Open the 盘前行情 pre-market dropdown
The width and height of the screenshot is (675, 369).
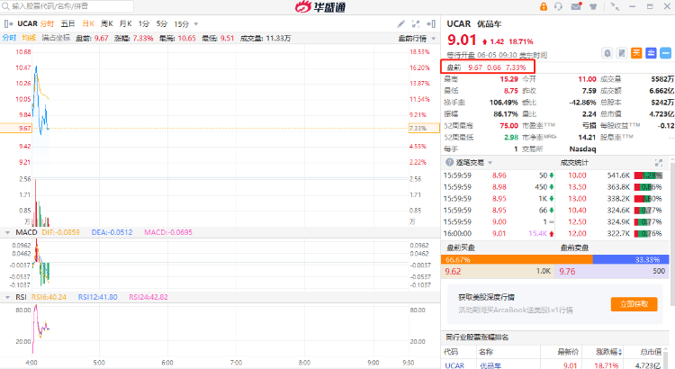tap(417, 39)
